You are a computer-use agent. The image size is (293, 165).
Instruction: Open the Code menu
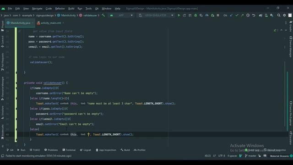pos(49,9)
